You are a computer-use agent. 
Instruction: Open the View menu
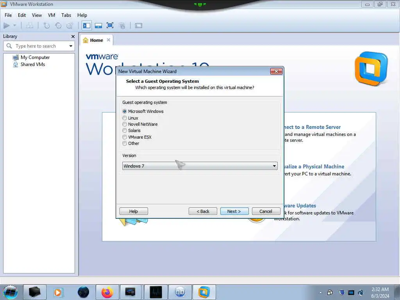pyautogui.click(x=37, y=15)
